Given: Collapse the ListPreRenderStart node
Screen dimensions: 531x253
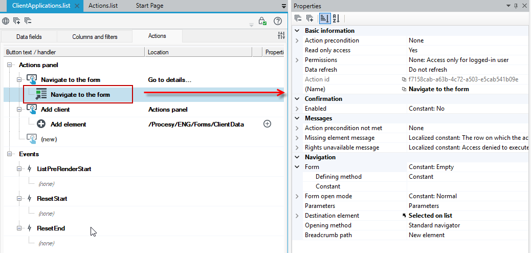Looking at the screenshot, I should (19, 168).
